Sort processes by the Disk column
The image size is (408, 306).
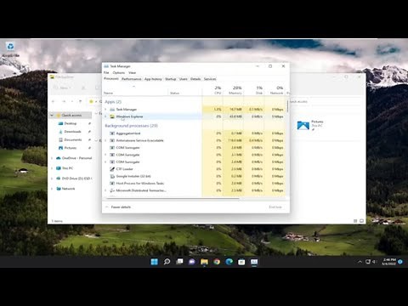(254, 90)
